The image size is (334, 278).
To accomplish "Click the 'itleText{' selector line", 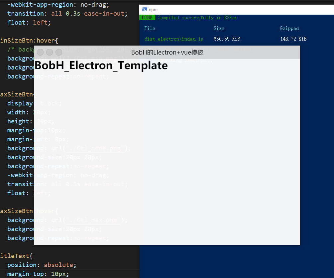I will (x=16, y=256).
